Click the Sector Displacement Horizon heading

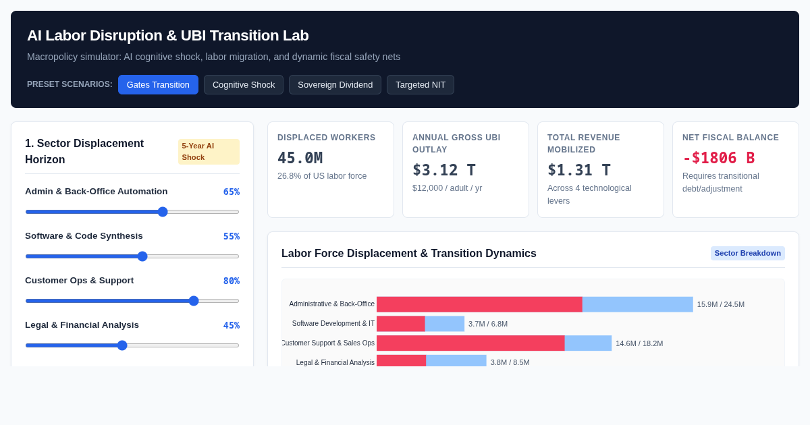[84, 152]
